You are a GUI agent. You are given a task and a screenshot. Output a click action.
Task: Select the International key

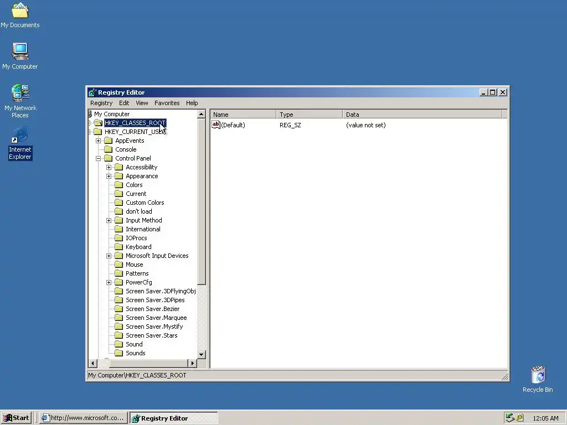143,229
